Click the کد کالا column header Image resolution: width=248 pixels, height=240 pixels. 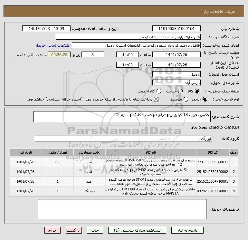click(213, 152)
